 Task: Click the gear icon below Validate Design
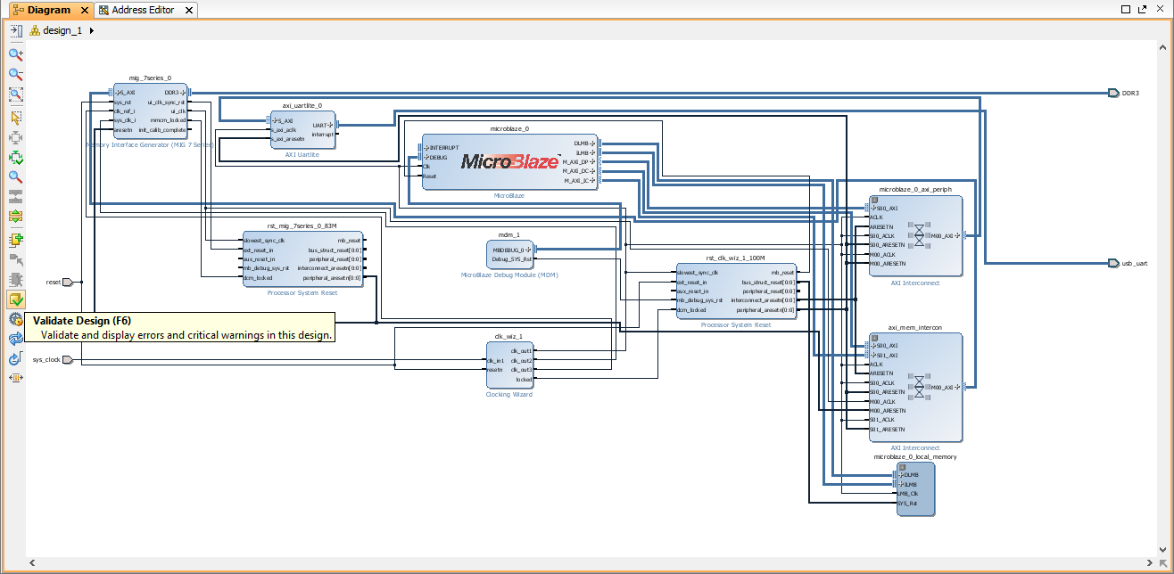(15, 319)
